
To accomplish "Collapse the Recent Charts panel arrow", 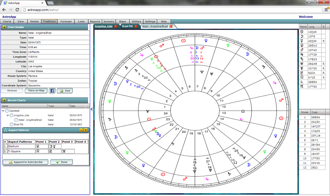I will click(4, 100).
